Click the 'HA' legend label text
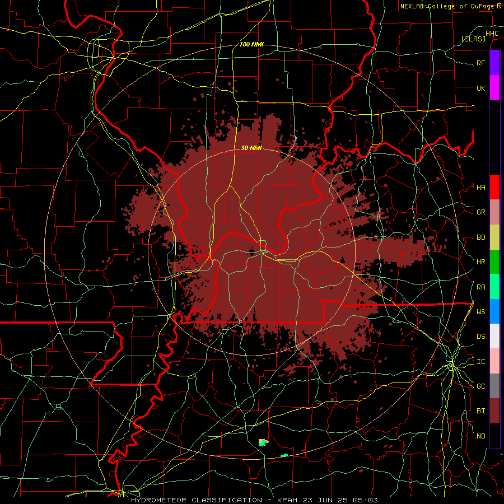The width and height of the screenshot is (504, 504). click(480, 188)
